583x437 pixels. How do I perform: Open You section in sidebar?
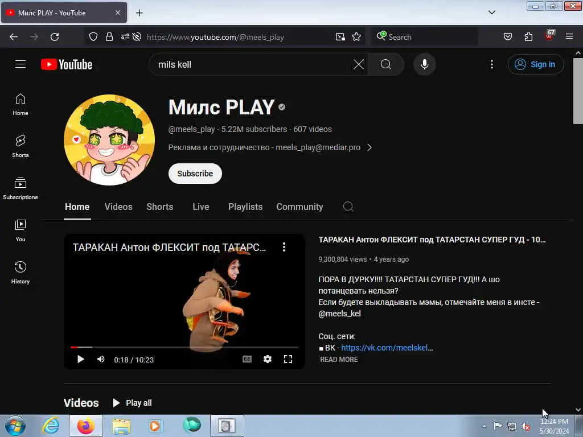pyautogui.click(x=20, y=231)
